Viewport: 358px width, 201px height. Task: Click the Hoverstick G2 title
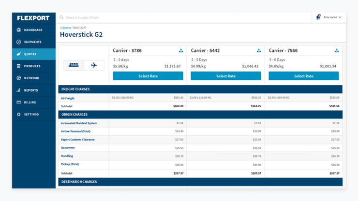81,35
